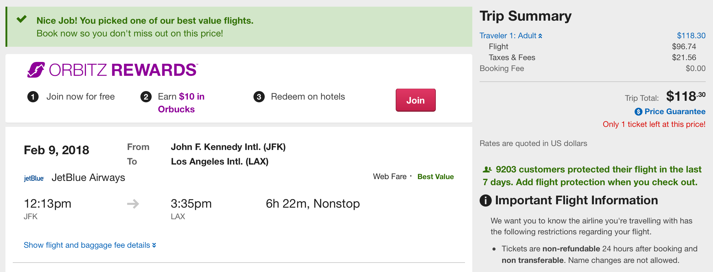The width and height of the screenshot is (713, 272).
Task: Click the customers protected people icon
Action: tap(487, 169)
